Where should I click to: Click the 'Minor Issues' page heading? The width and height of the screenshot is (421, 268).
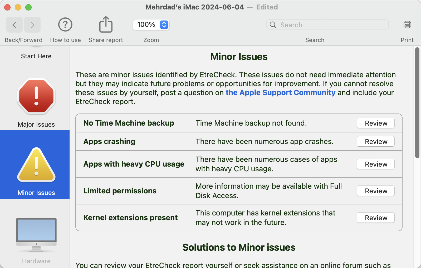[x=239, y=56]
